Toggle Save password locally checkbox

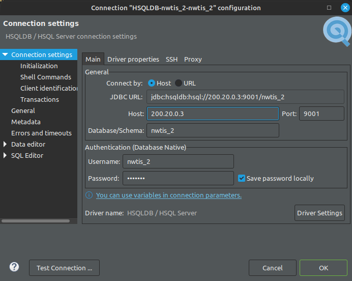tap(242, 178)
